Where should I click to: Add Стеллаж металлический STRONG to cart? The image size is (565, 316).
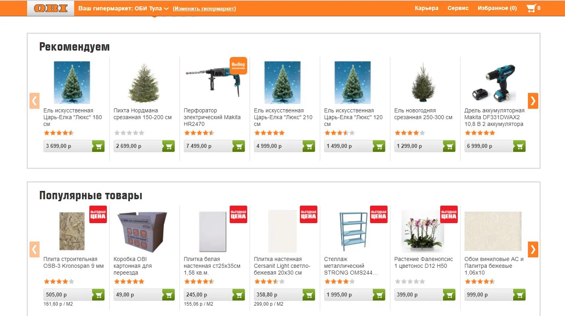coord(379,294)
